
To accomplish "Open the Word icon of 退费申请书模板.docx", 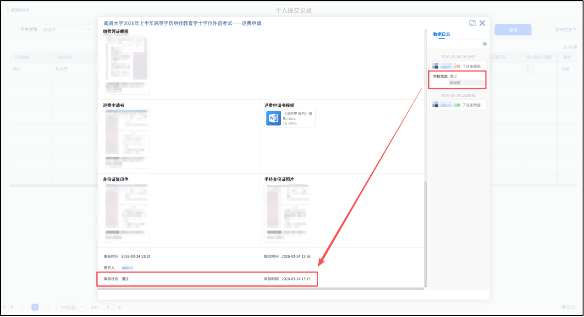I will [x=274, y=118].
